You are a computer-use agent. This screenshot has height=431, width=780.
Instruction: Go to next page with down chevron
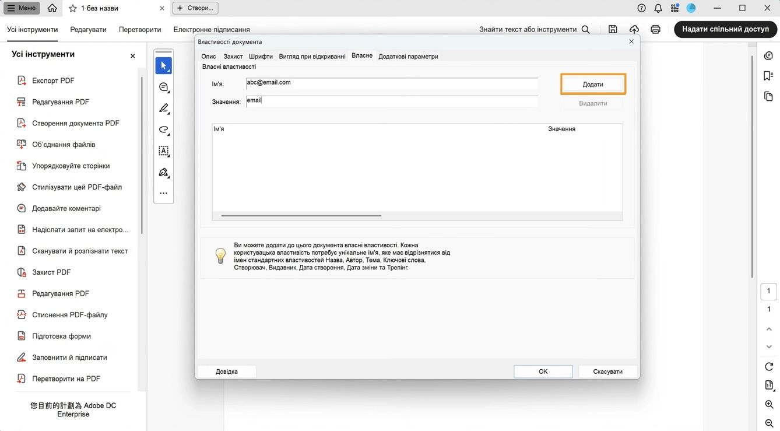point(769,347)
